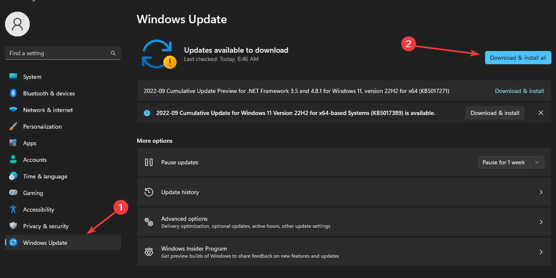The image size is (556, 278).
Task: Click Download & install link for KB5017271
Action: [x=519, y=91]
